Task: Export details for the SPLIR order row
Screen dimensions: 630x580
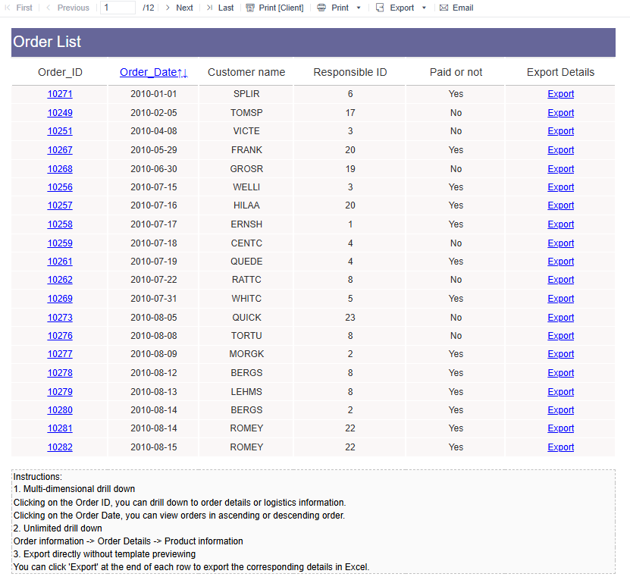Action: pos(560,94)
